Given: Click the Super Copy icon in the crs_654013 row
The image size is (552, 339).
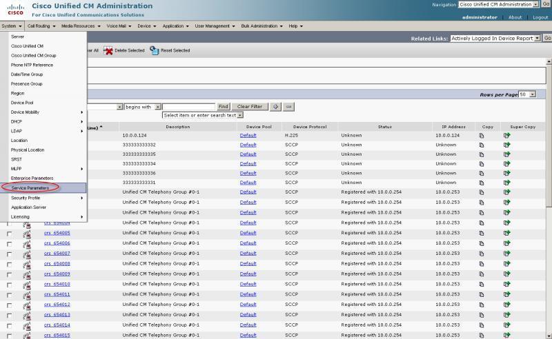Looking at the screenshot, I should pyautogui.click(x=506, y=315).
